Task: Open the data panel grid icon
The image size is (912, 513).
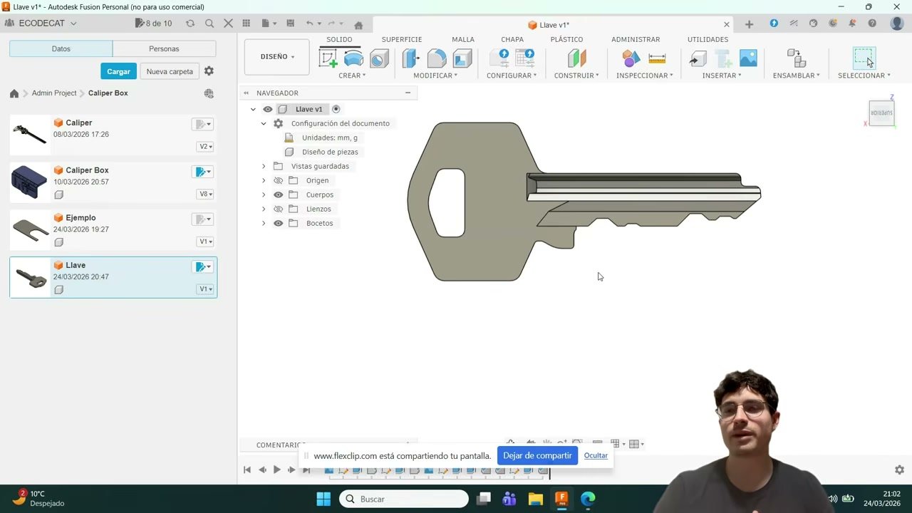Action: click(247, 24)
